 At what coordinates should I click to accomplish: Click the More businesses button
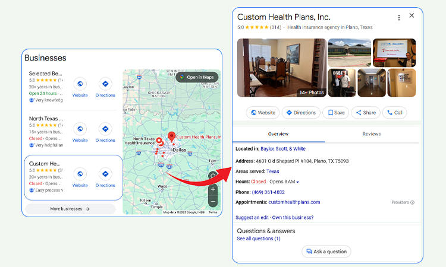coord(70,209)
